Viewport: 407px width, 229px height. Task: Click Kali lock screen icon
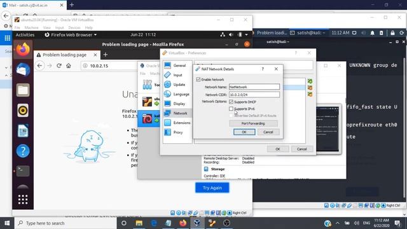coord(392,33)
